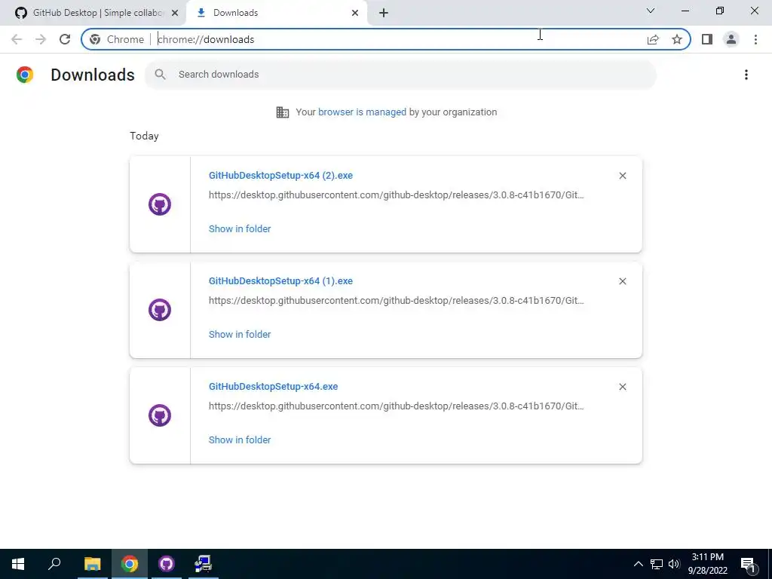Open GitHubDesktopSetup-x64 (1).exe file link
Screen dimensions: 772x579
280,280
